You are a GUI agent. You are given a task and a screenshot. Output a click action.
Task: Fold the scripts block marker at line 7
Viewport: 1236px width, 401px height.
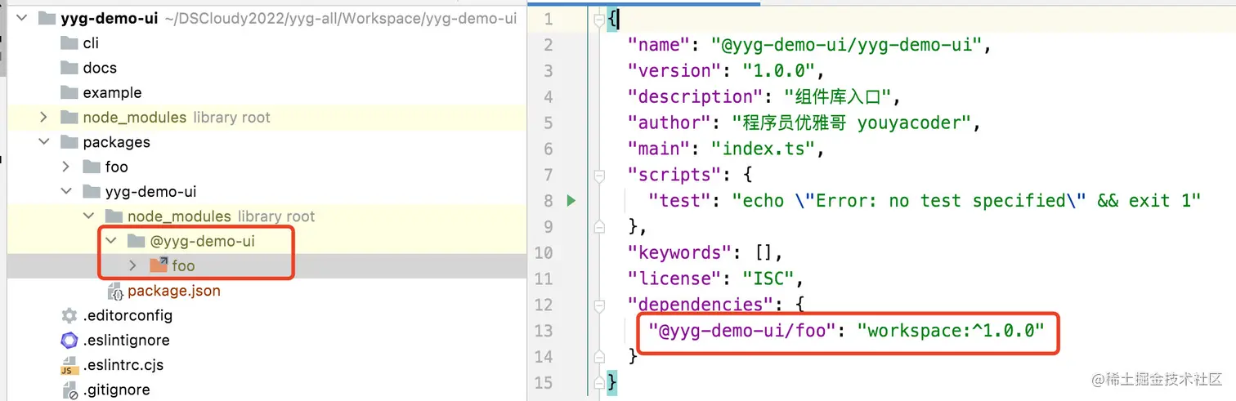599,174
